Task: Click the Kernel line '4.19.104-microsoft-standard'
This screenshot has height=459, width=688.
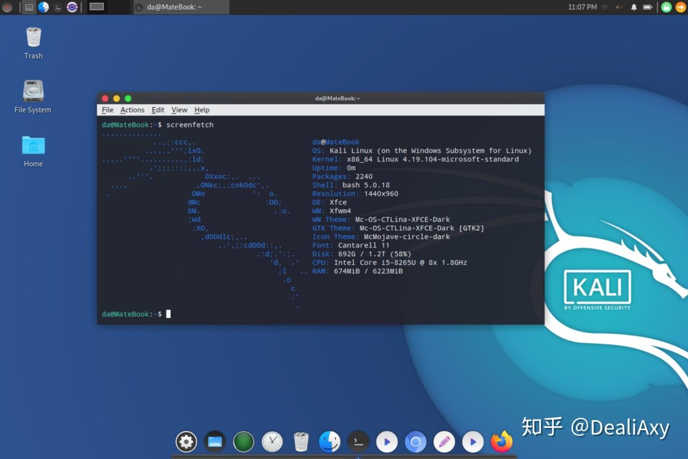Action: point(416,159)
